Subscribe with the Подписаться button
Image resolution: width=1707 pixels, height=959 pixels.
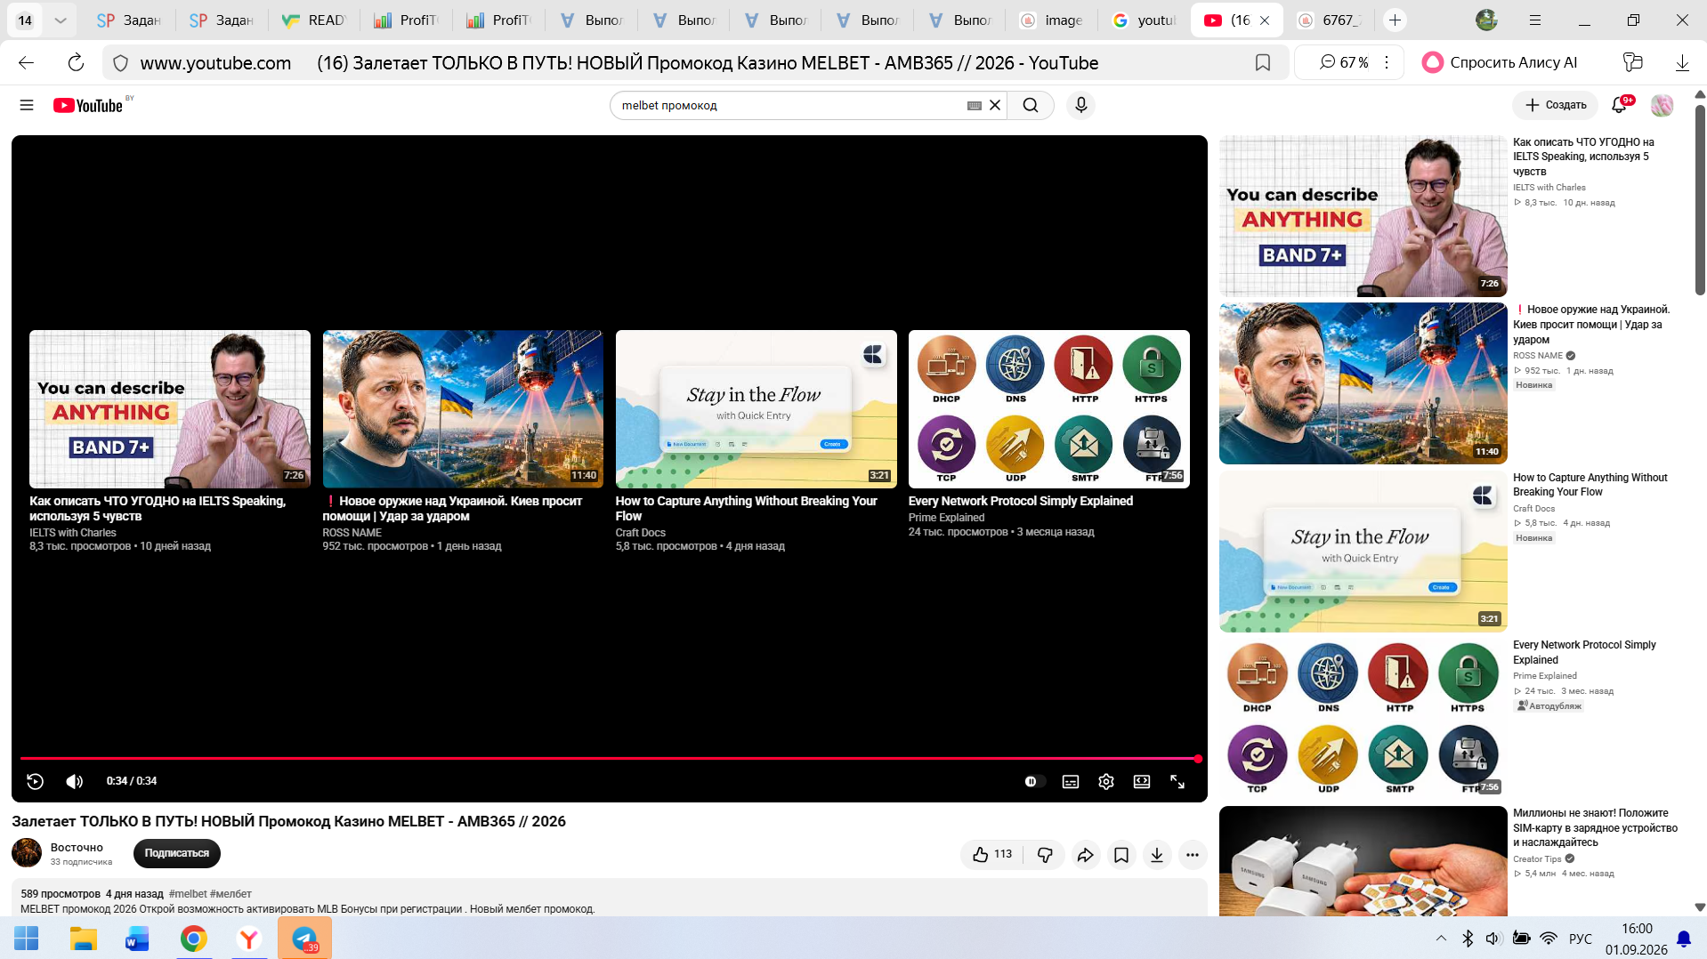click(177, 853)
